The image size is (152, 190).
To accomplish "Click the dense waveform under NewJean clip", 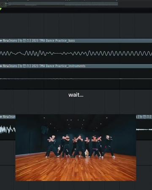I will [8, 129].
